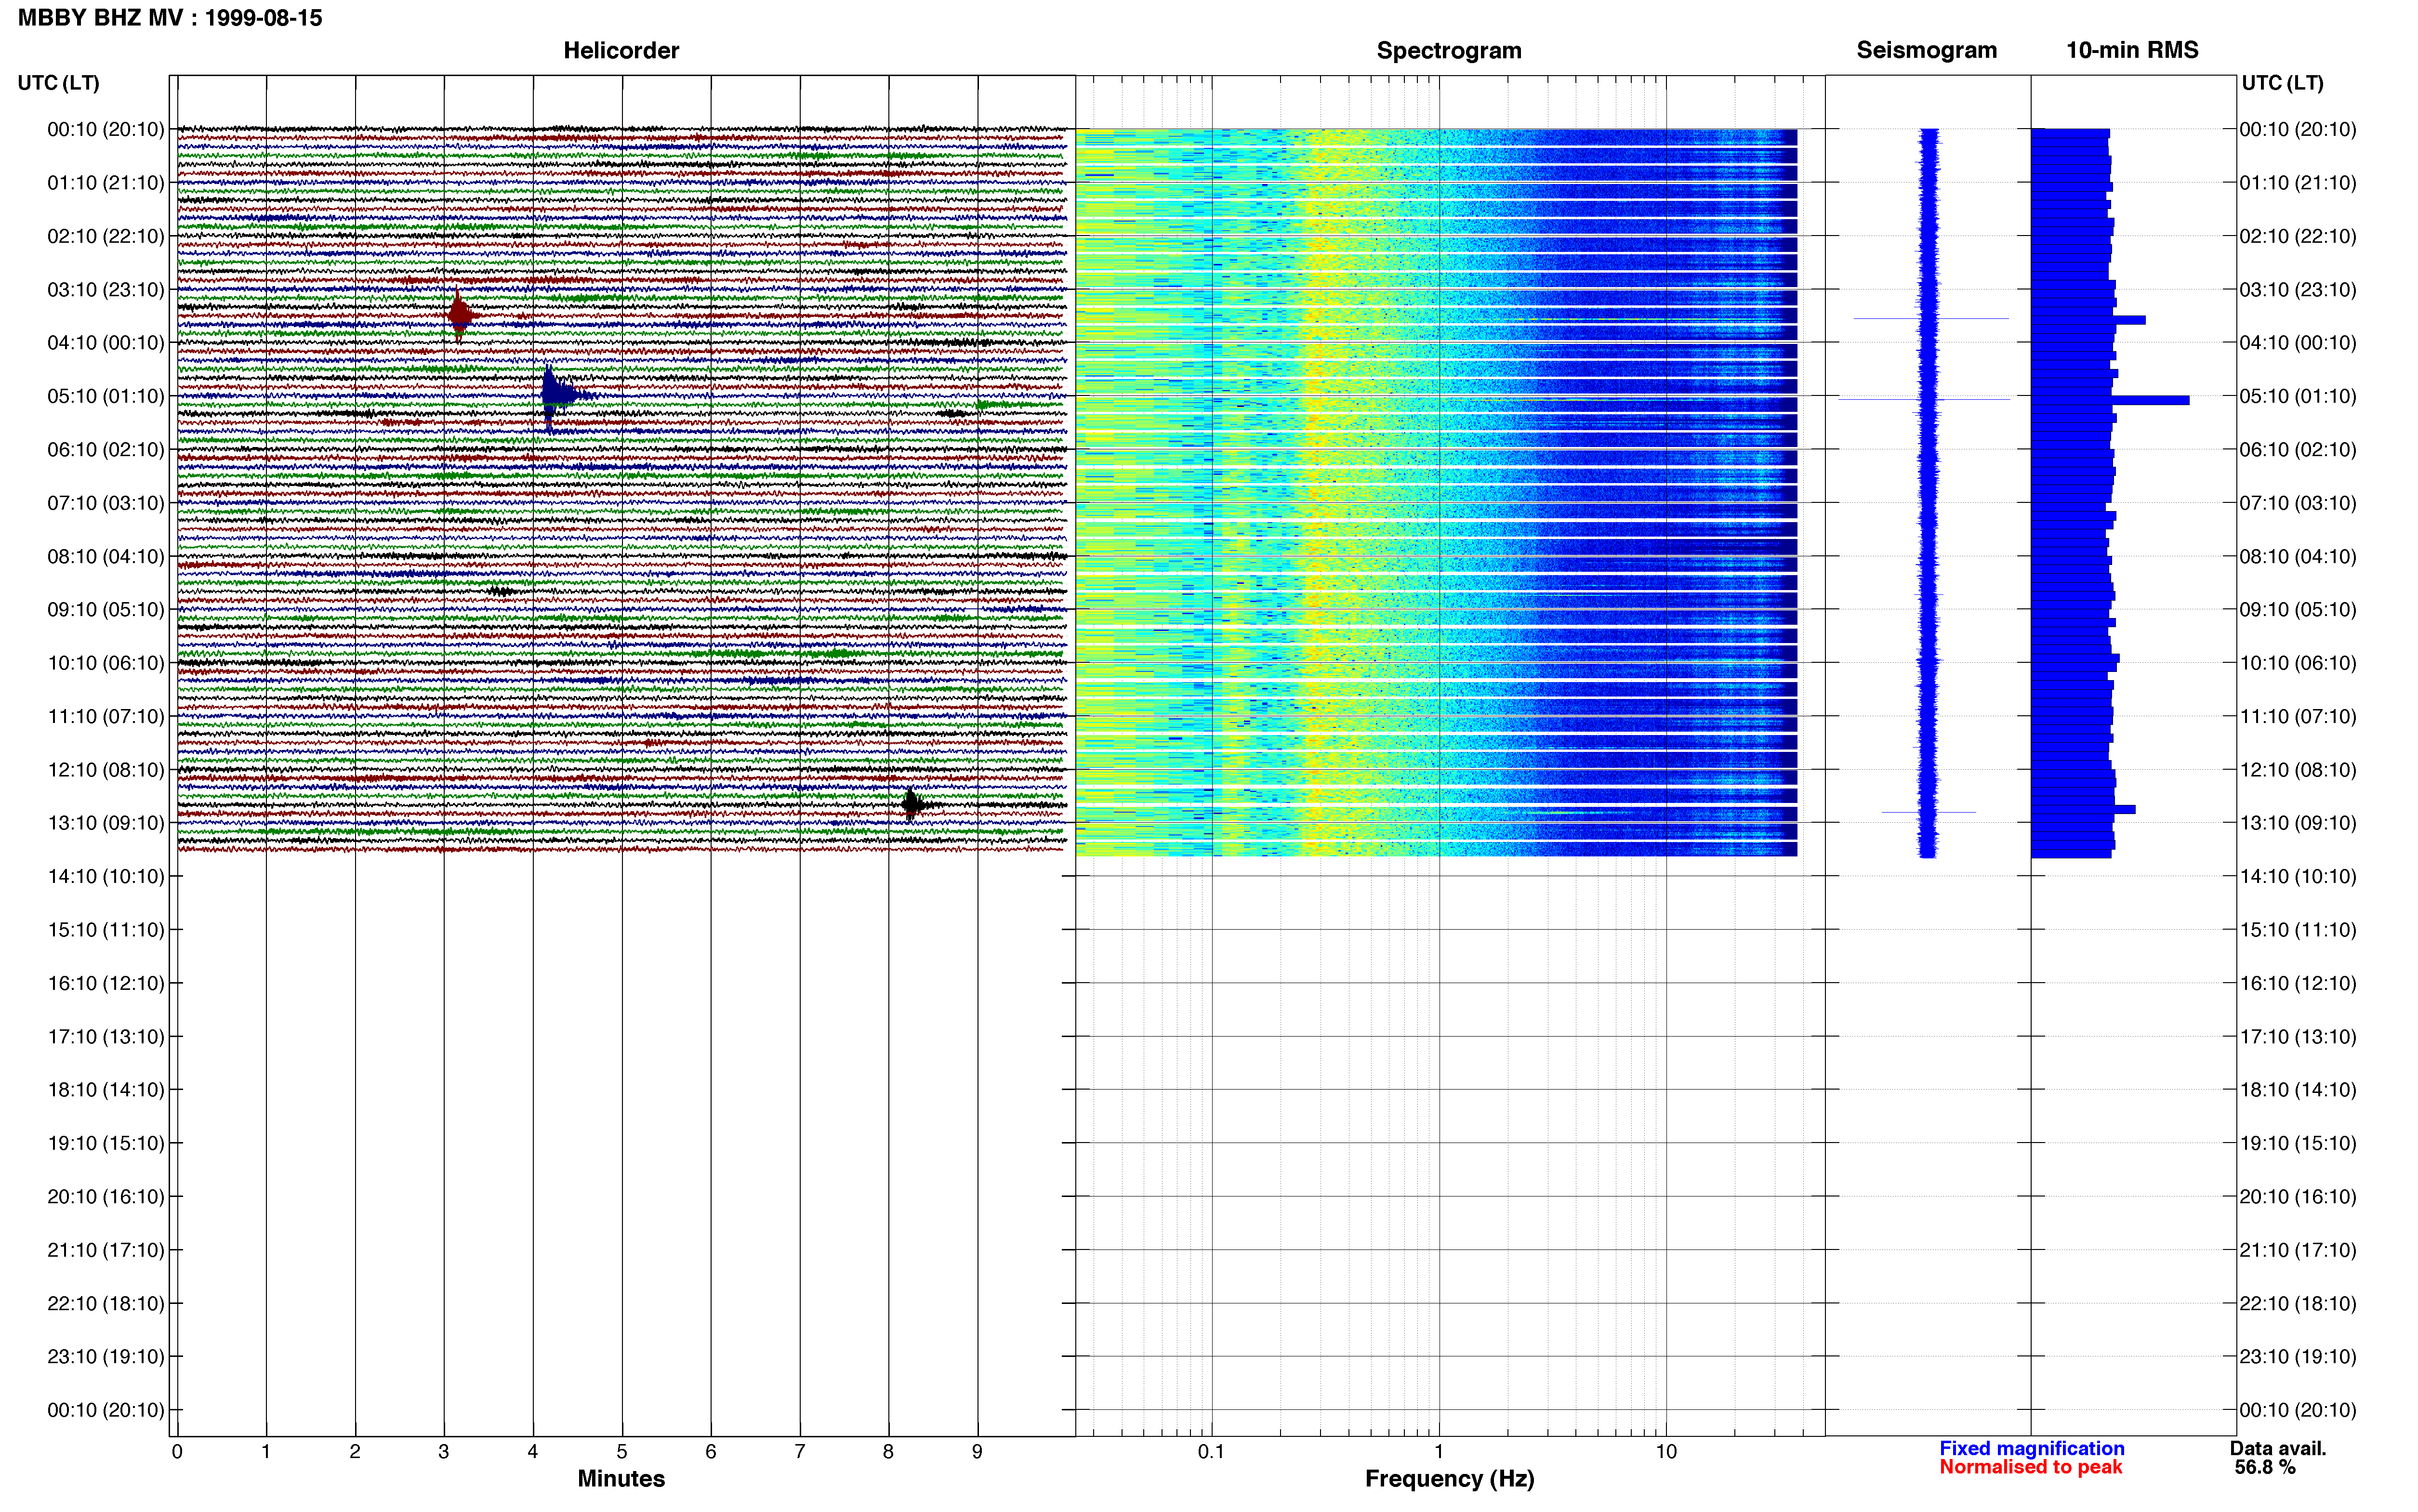Click left axis label 08:10 (04:10)
Screen dimensions: 2418x1512
click(x=105, y=556)
